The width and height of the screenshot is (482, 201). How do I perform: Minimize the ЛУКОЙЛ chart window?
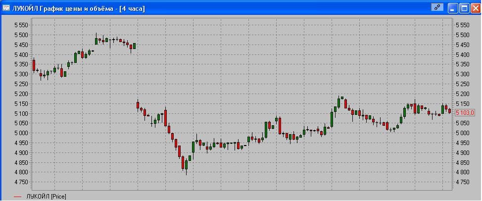click(452, 8)
